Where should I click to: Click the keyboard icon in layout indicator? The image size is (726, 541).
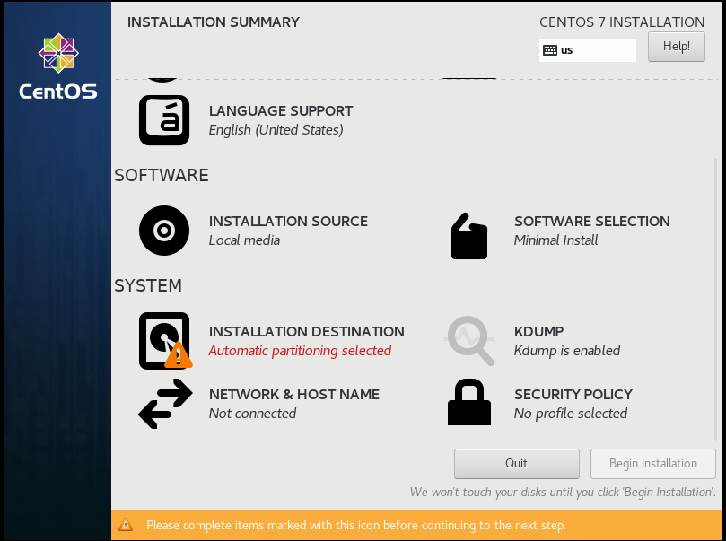tap(551, 50)
